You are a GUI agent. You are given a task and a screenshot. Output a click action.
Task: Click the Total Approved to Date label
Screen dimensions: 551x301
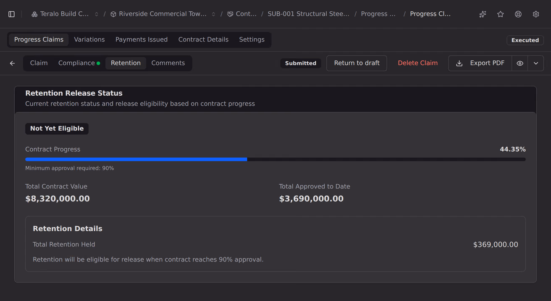click(x=315, y=187)
